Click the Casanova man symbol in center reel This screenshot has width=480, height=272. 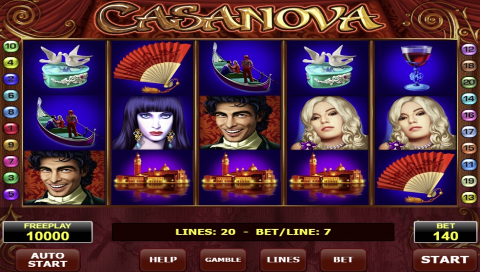[240, 123]
